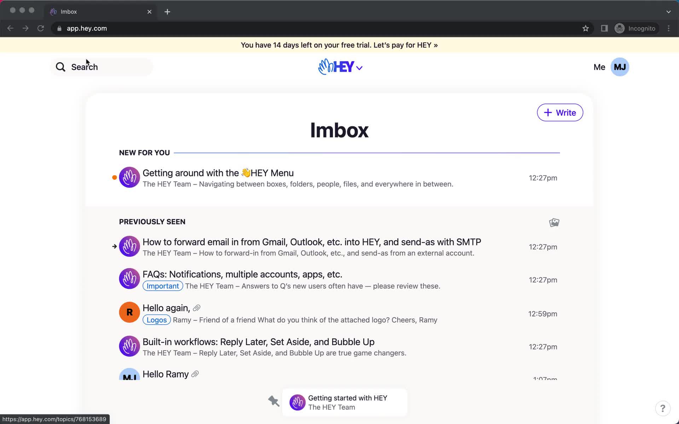
Task: Open the browser side panel icon
Action: tap(604, 29)
